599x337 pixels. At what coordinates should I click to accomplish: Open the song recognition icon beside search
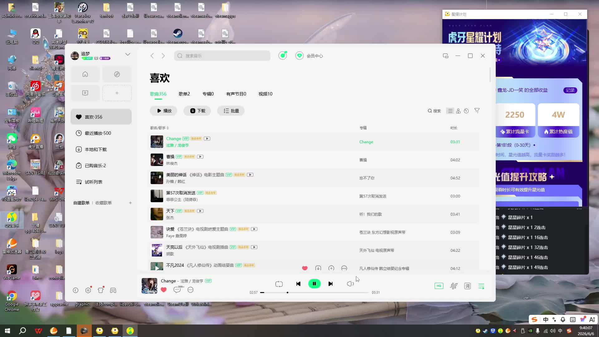click(283, 56)
